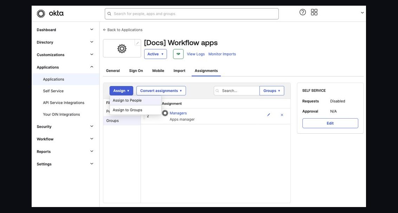Open View Logs link
This screenshot has height=213, width=398.
coord(196,54)
